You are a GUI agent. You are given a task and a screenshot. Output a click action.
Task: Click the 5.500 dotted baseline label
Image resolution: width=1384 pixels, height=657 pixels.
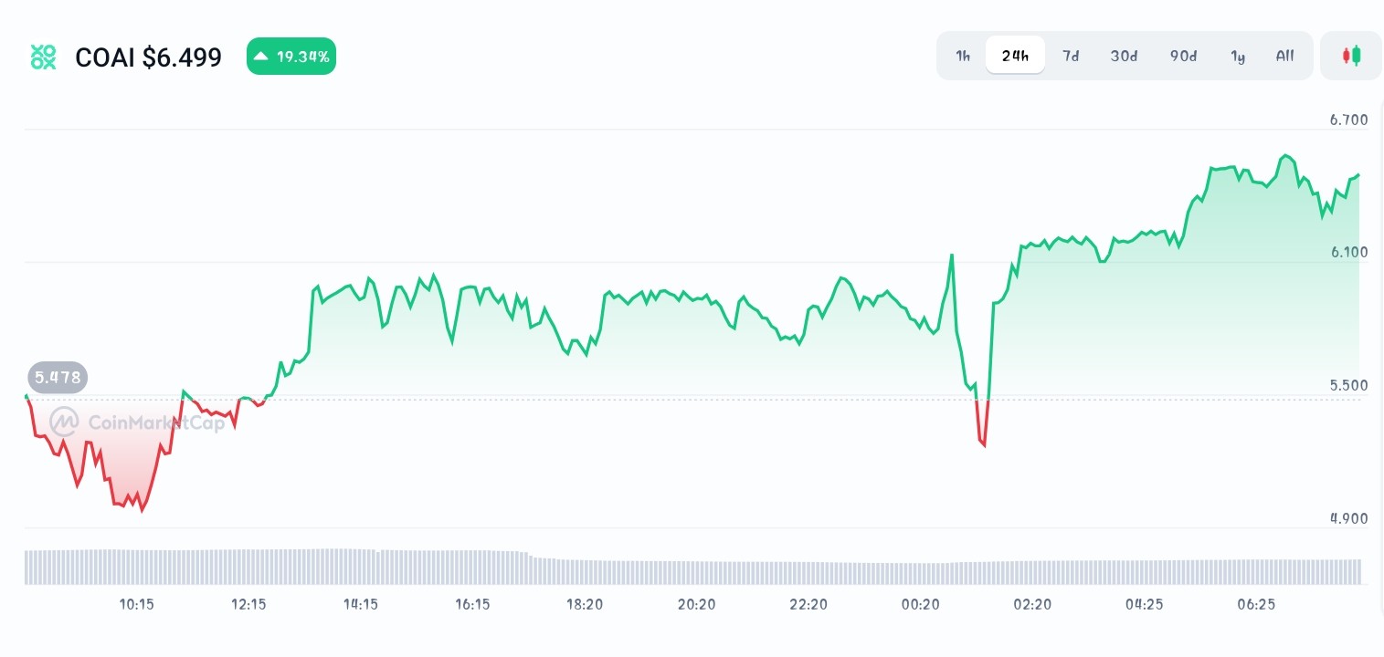coord(1348,385)
